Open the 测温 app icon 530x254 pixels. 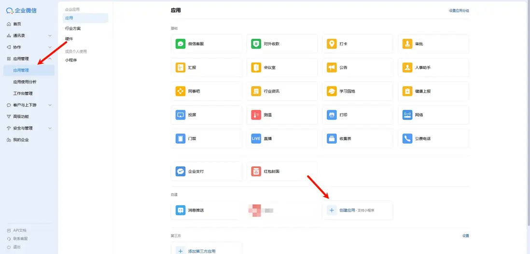click(x=256, y=115)
